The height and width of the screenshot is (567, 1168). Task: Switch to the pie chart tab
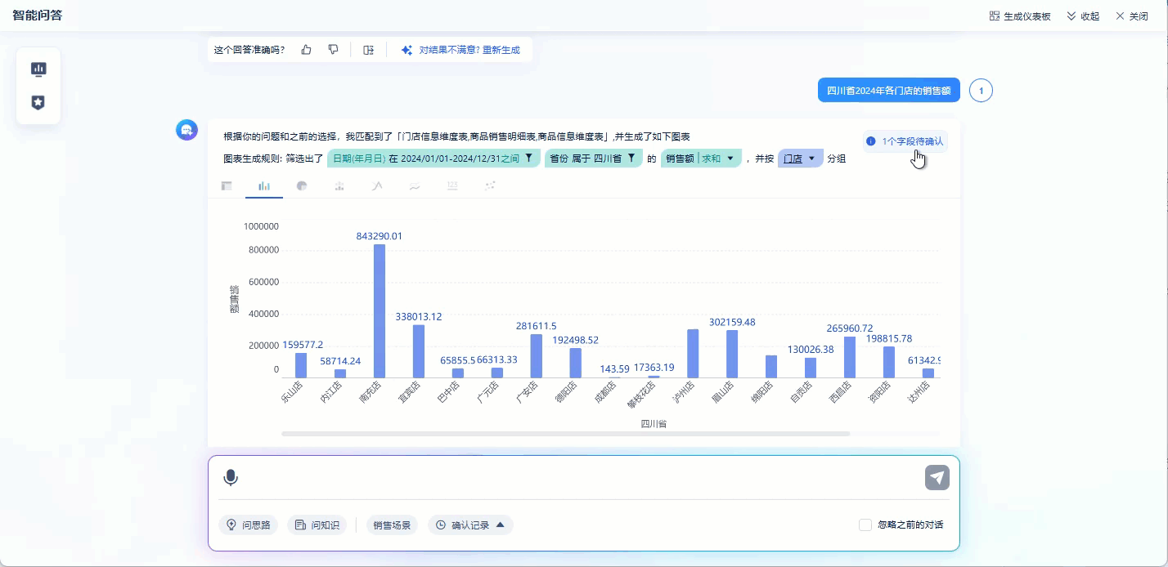tap(302, 185)
